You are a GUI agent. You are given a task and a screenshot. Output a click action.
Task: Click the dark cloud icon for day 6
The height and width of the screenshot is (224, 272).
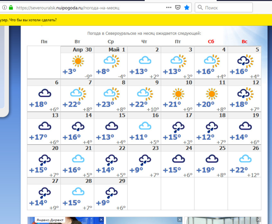(x=45, y=93)
